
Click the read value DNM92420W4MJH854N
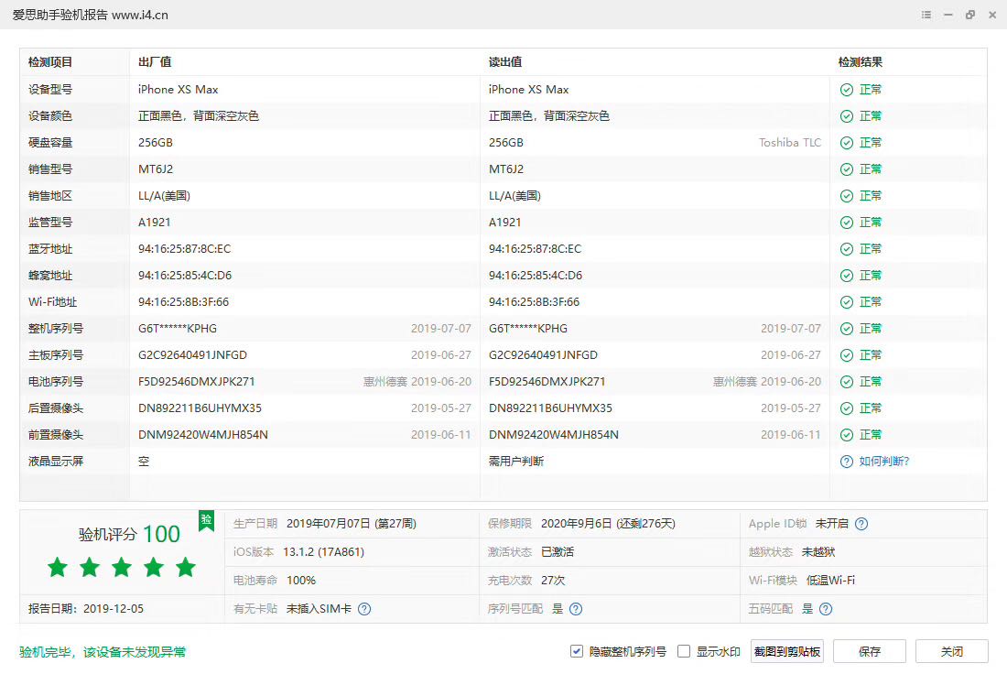point(554,435)
